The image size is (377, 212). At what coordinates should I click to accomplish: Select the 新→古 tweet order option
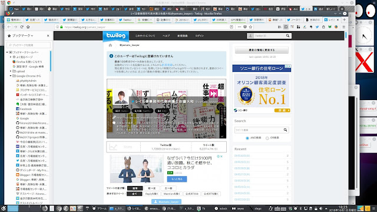(152, 188)
